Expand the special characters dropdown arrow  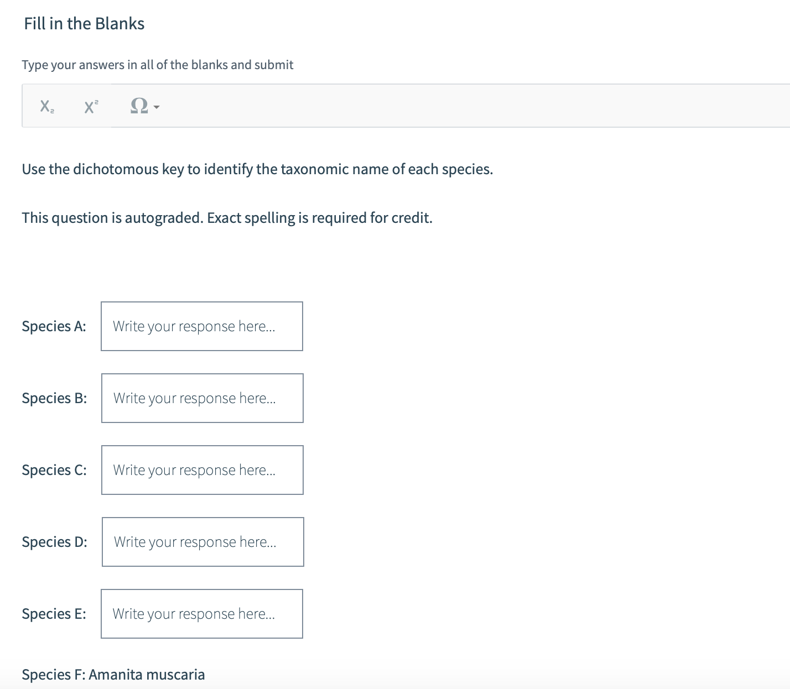coord(157,107)
